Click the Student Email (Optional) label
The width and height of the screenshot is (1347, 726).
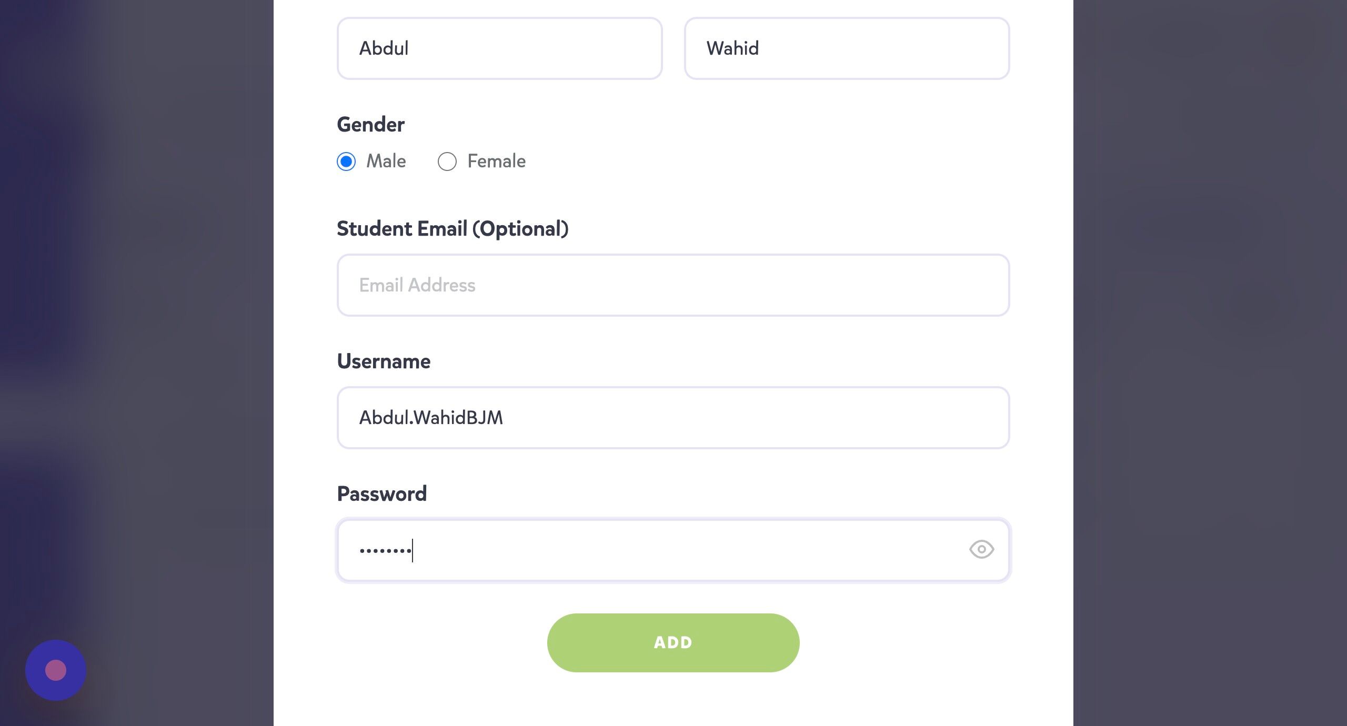click(x=453, y=229)
